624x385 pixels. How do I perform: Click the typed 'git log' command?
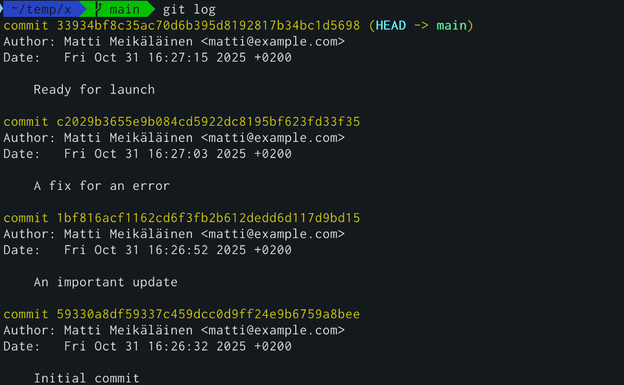(189, 9)
